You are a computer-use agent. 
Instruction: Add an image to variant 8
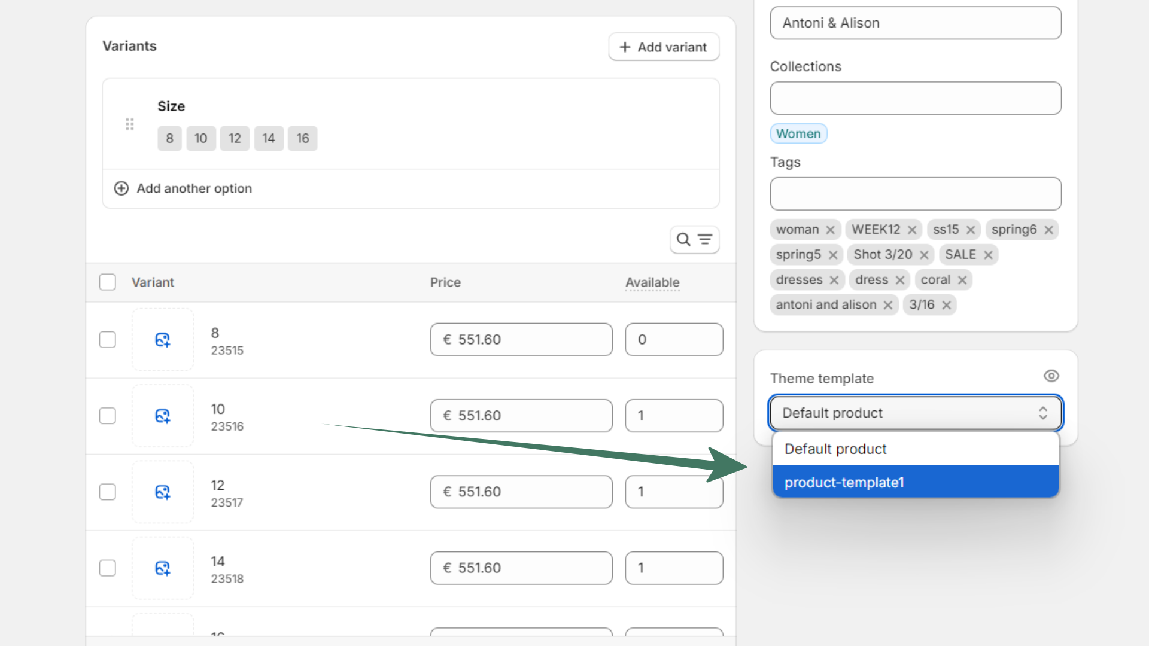162,339
